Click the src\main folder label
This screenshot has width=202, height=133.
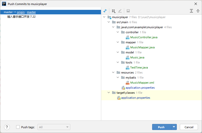[122, 22]
